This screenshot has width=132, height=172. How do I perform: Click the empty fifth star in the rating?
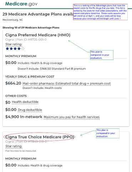(23, 49)
